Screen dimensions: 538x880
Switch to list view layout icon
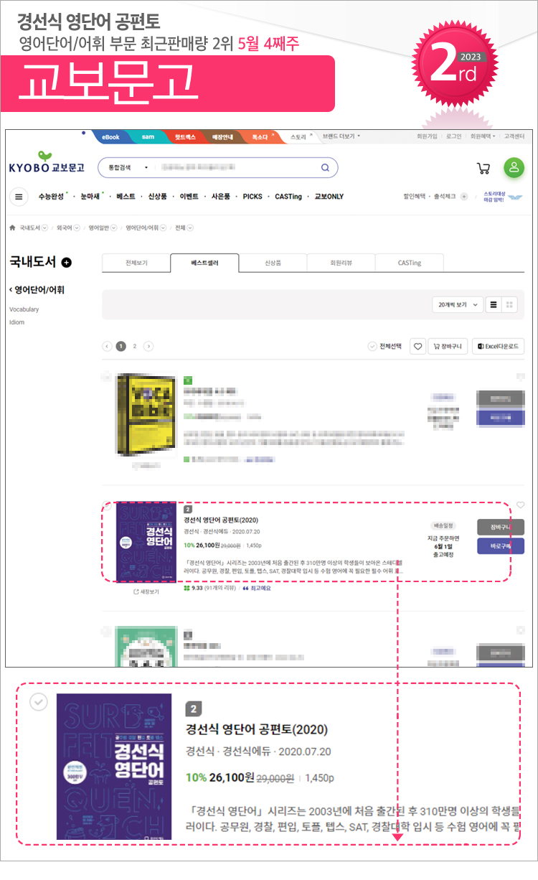(494, 304)
